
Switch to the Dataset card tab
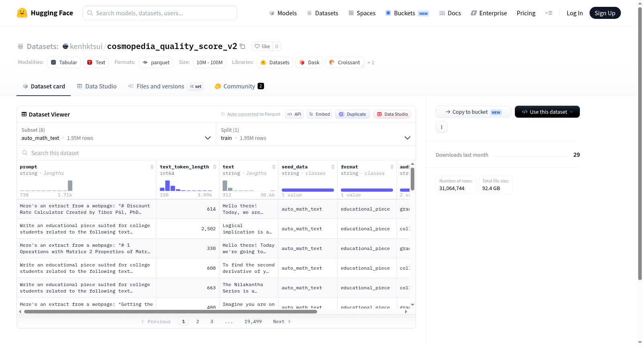pos(43,86)
